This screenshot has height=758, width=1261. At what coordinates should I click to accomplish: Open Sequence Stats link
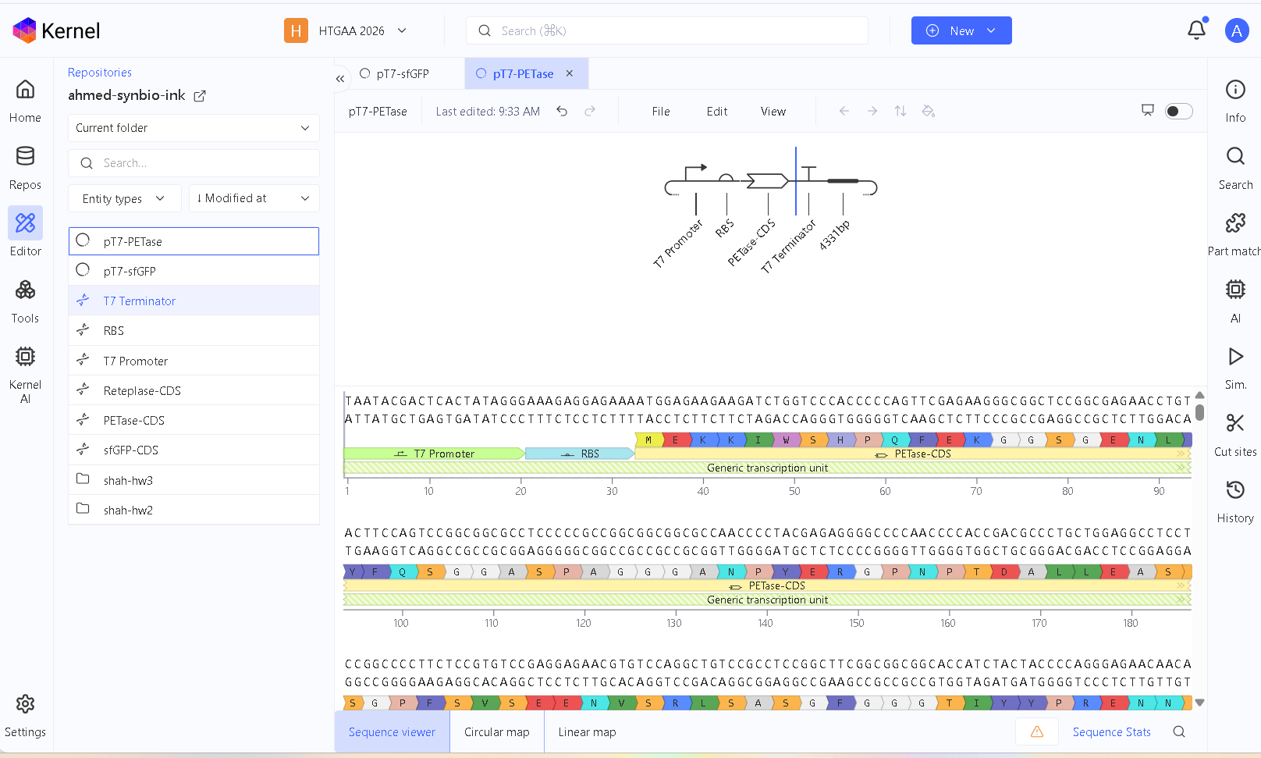(1111, 731)
